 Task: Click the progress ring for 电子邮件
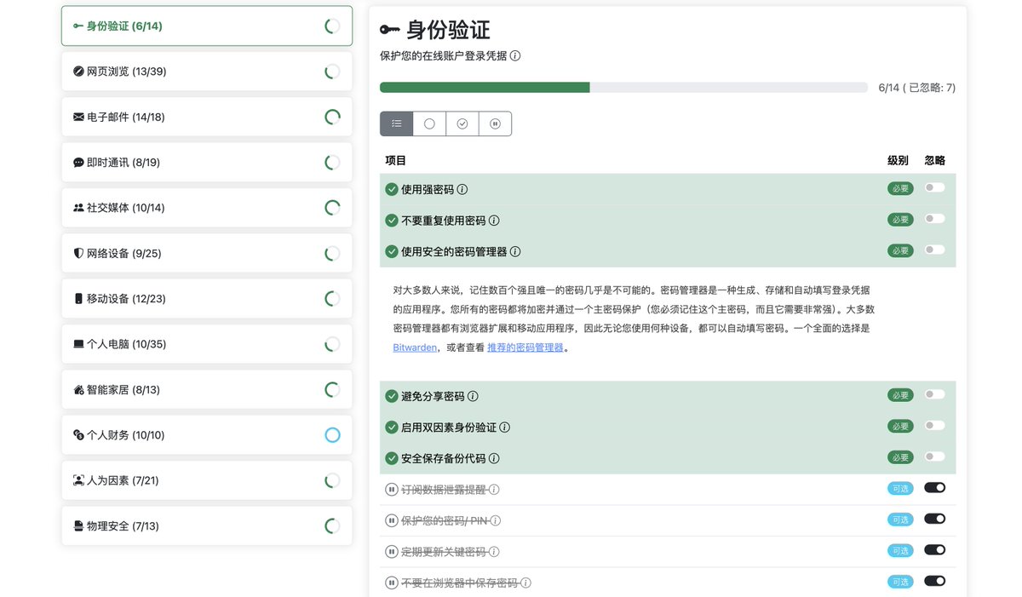(333, 117)
